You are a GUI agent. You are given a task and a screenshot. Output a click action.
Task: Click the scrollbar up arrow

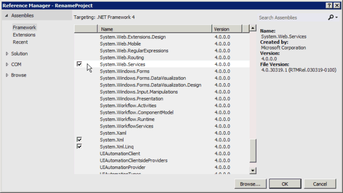pos(253,28)
